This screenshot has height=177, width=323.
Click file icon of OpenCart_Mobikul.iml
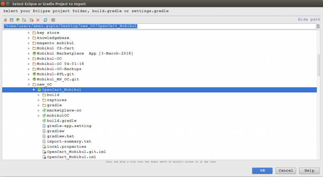coord(44,157)
